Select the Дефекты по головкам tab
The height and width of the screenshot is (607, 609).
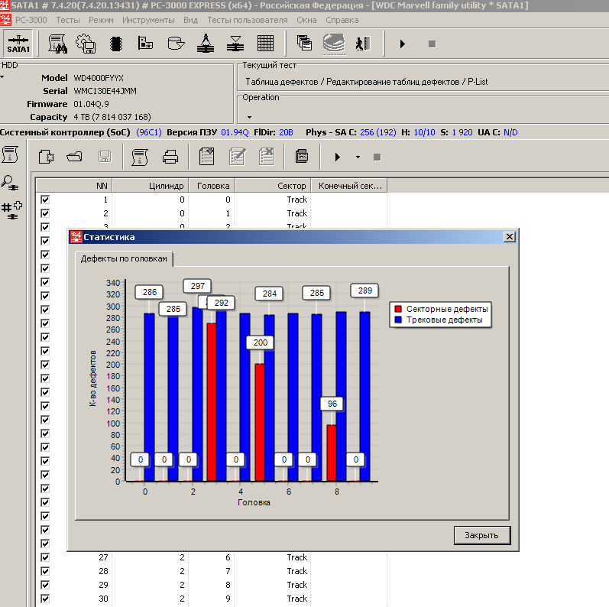(x=125, y=259)
